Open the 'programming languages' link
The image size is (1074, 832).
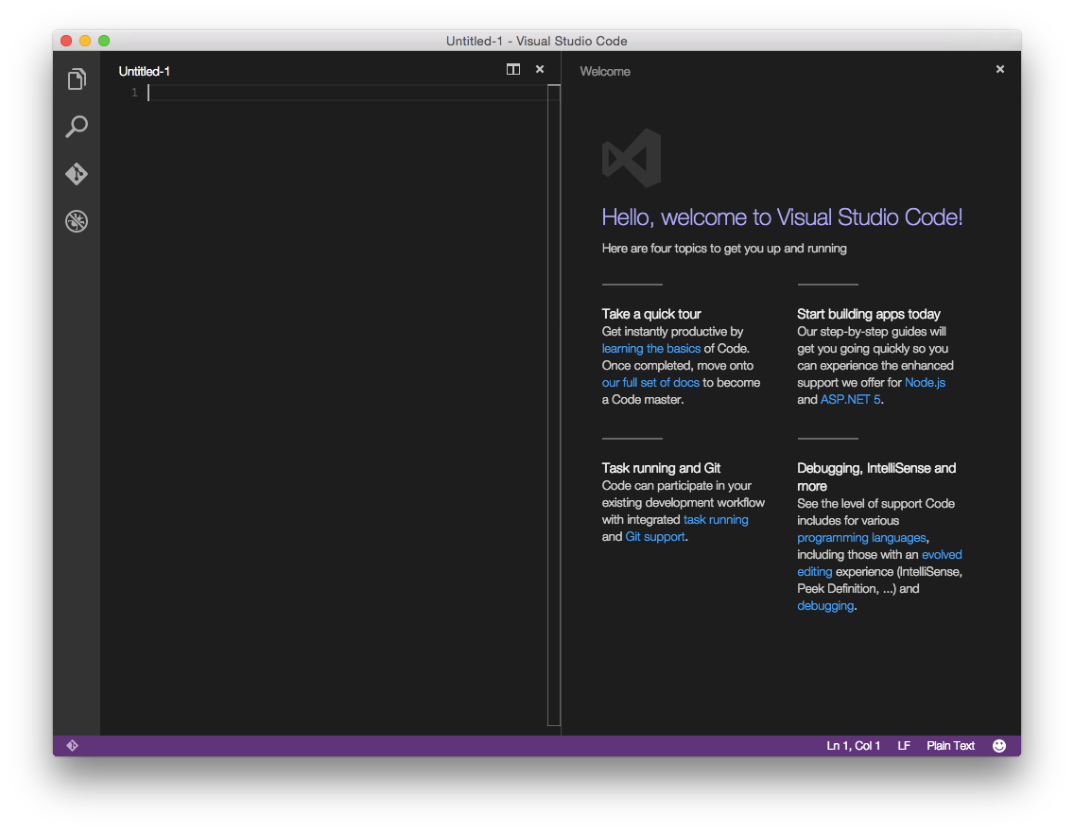[x=861, y=538]
